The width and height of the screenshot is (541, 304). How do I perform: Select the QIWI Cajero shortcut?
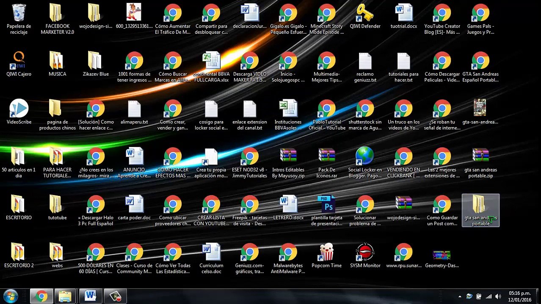(19, 61)
